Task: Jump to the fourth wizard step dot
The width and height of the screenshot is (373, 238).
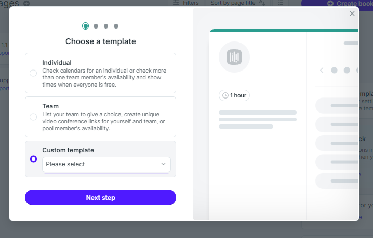Action: [x=116, y=26]
